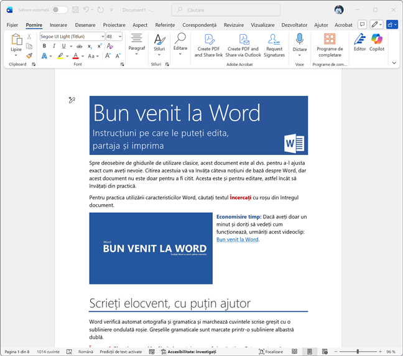Screen dimensions: 403x356
Task: Switch to the Desenare tab
Action: tap(85, 25)
